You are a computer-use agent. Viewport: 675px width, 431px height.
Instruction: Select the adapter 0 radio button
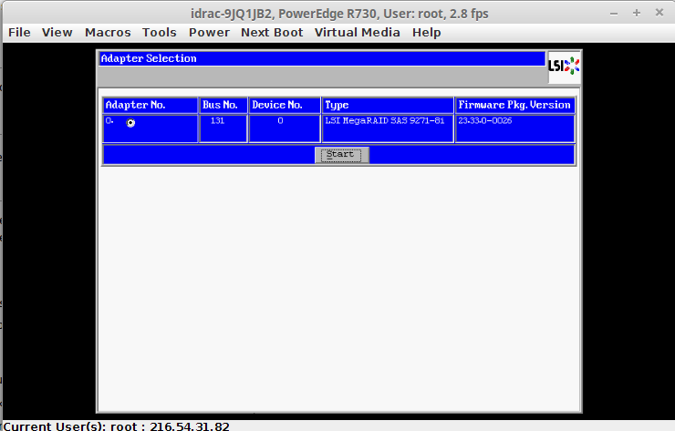click(x=130, y=123)
